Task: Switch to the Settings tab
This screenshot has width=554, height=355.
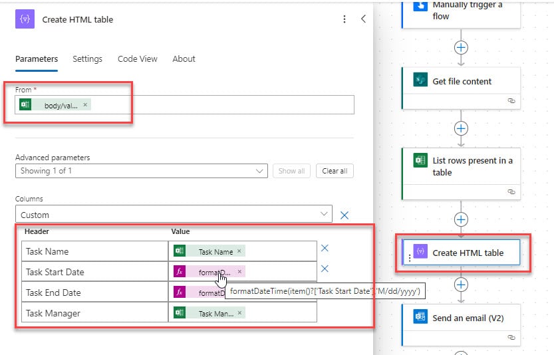Action: tap(87, 59)
